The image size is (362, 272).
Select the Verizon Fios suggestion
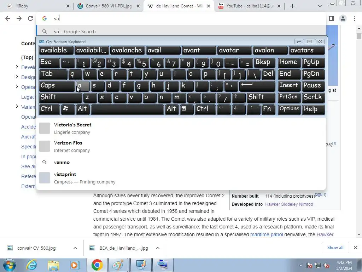coord(181,146)
